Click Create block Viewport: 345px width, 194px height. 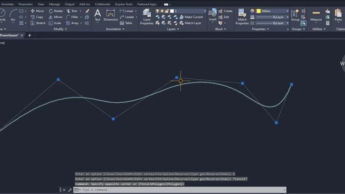(225, 11)
